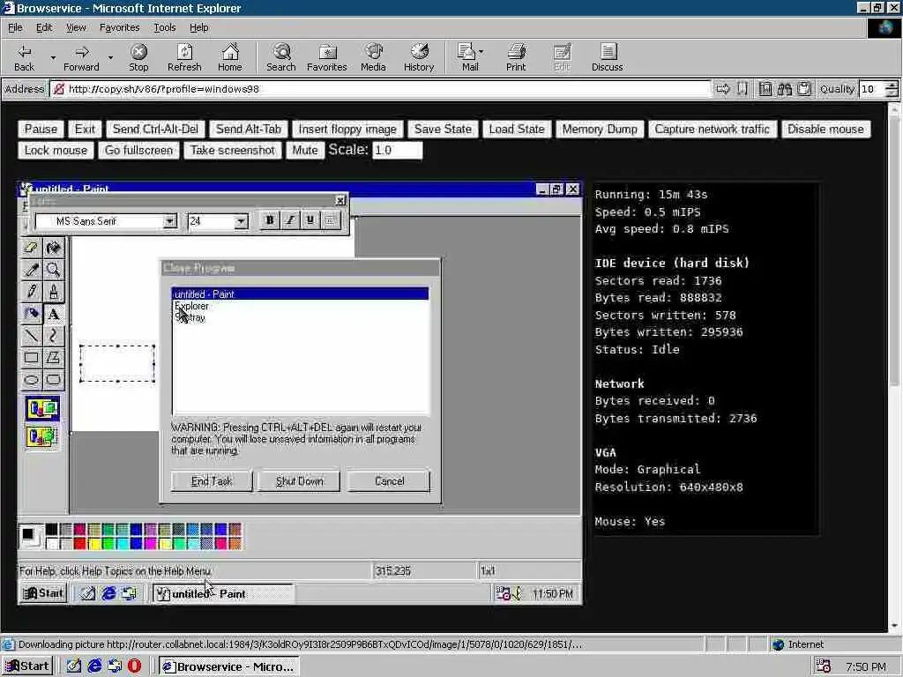The width and height of the screenshot is (903, 677).
Task: Open the View menu
Action: (76, 27)
